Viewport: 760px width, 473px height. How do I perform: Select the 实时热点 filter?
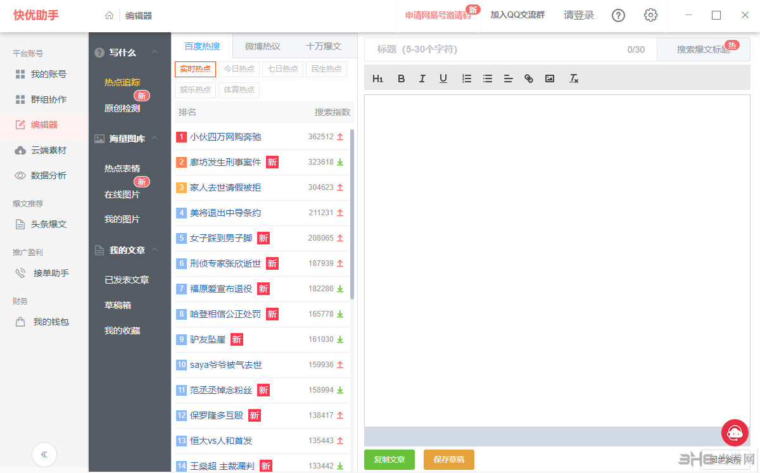pos(195,69)
